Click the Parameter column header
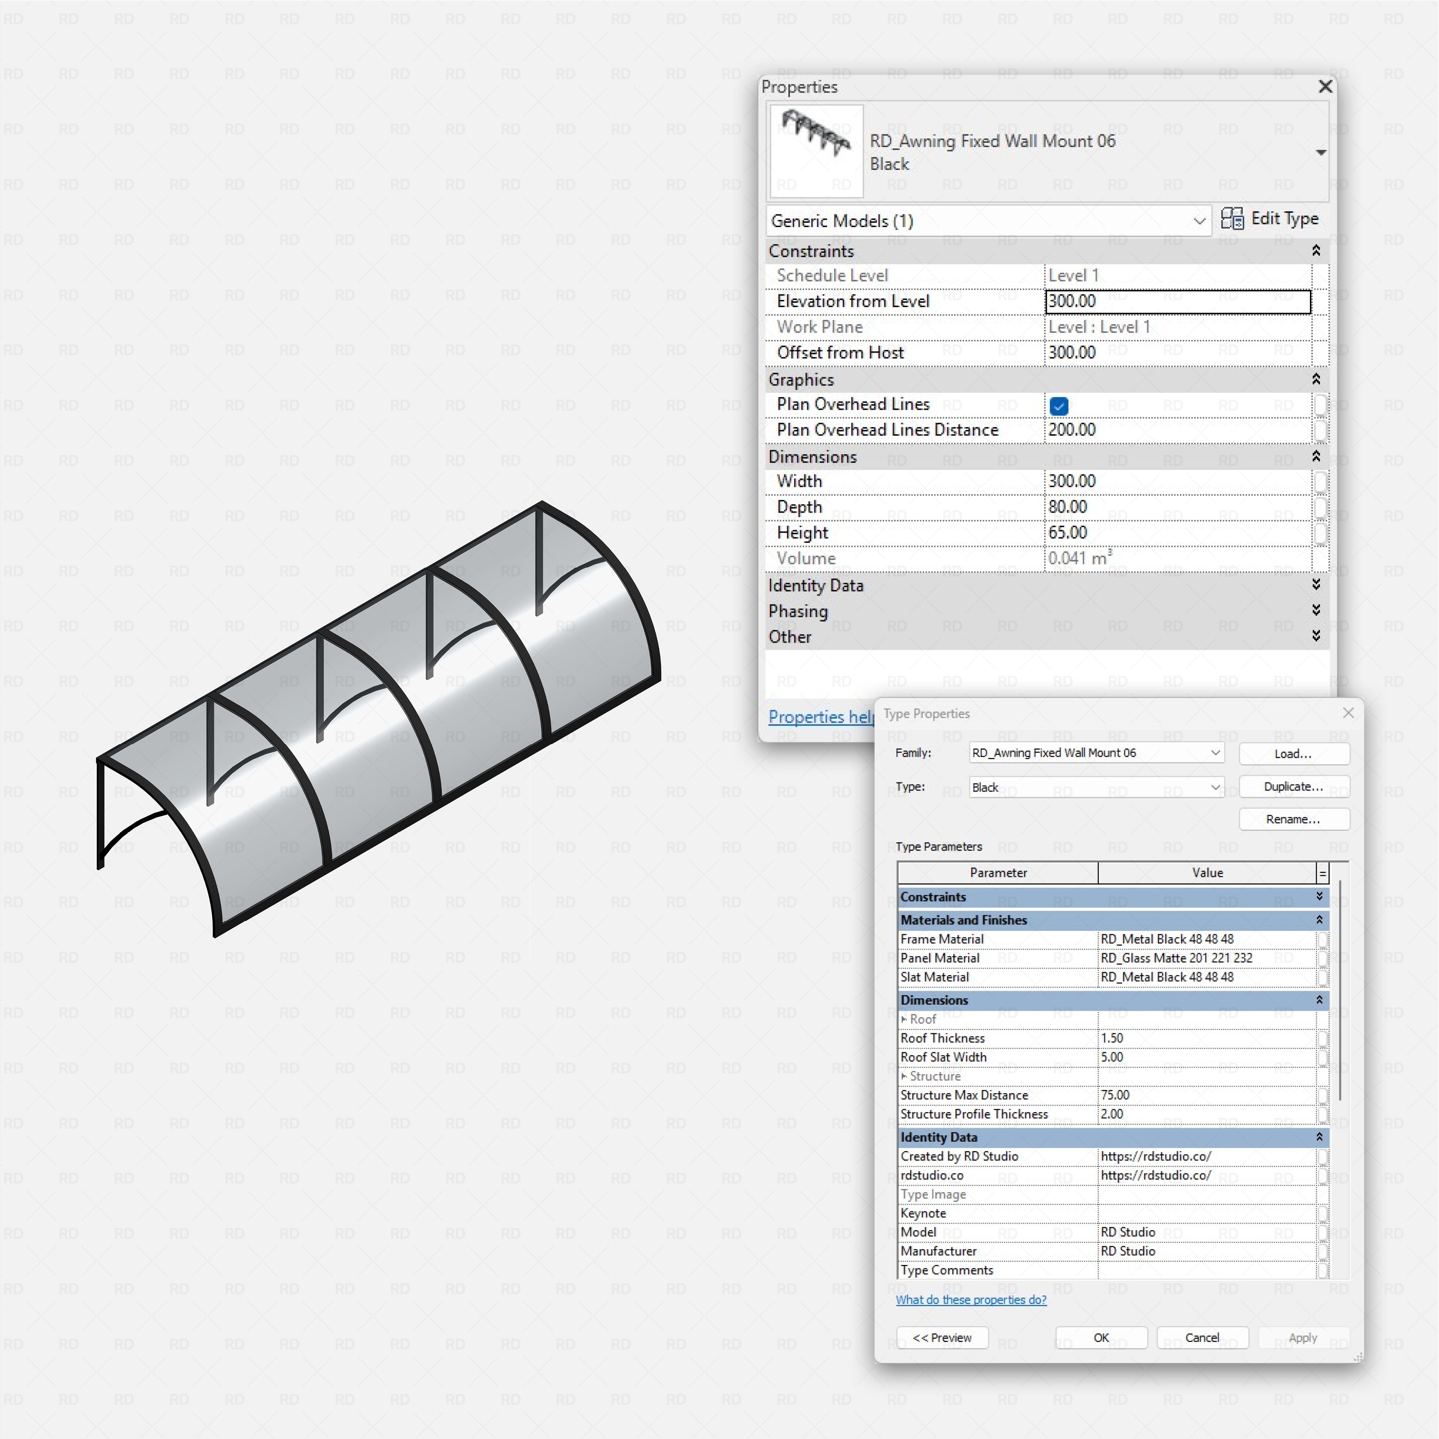Viewport: 1439px width, 1439px height. point(998,873)
